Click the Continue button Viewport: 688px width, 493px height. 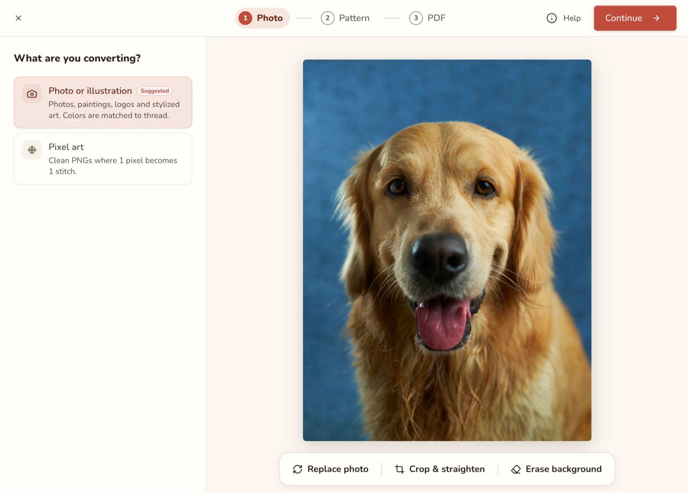[635, 18]
